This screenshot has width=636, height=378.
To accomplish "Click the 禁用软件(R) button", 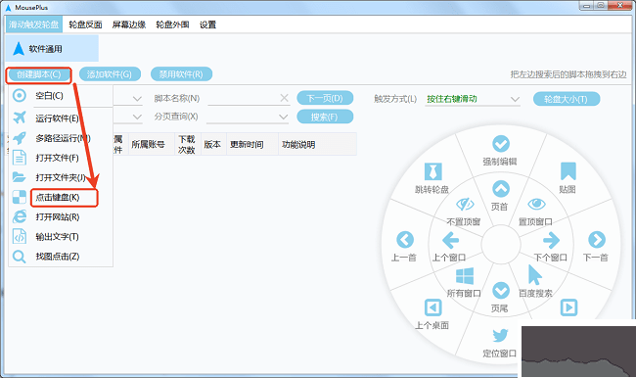I will click(181, 74).
